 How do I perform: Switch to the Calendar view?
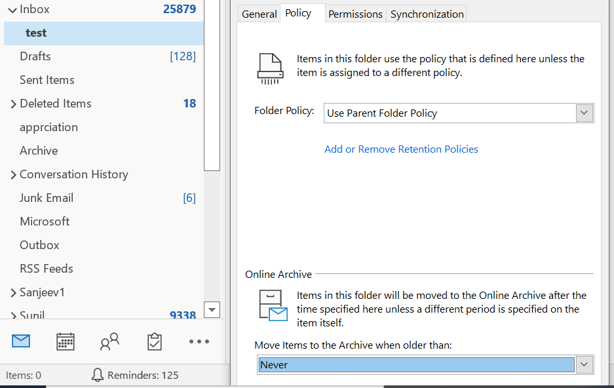pos(65,341)
